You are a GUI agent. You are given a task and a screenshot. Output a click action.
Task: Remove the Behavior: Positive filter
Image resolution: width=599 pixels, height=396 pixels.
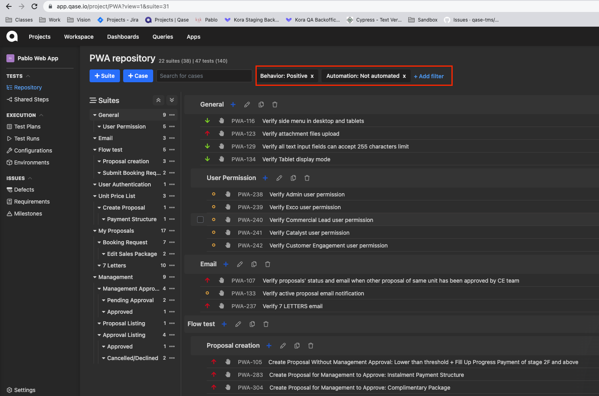(x=312, y=76)
